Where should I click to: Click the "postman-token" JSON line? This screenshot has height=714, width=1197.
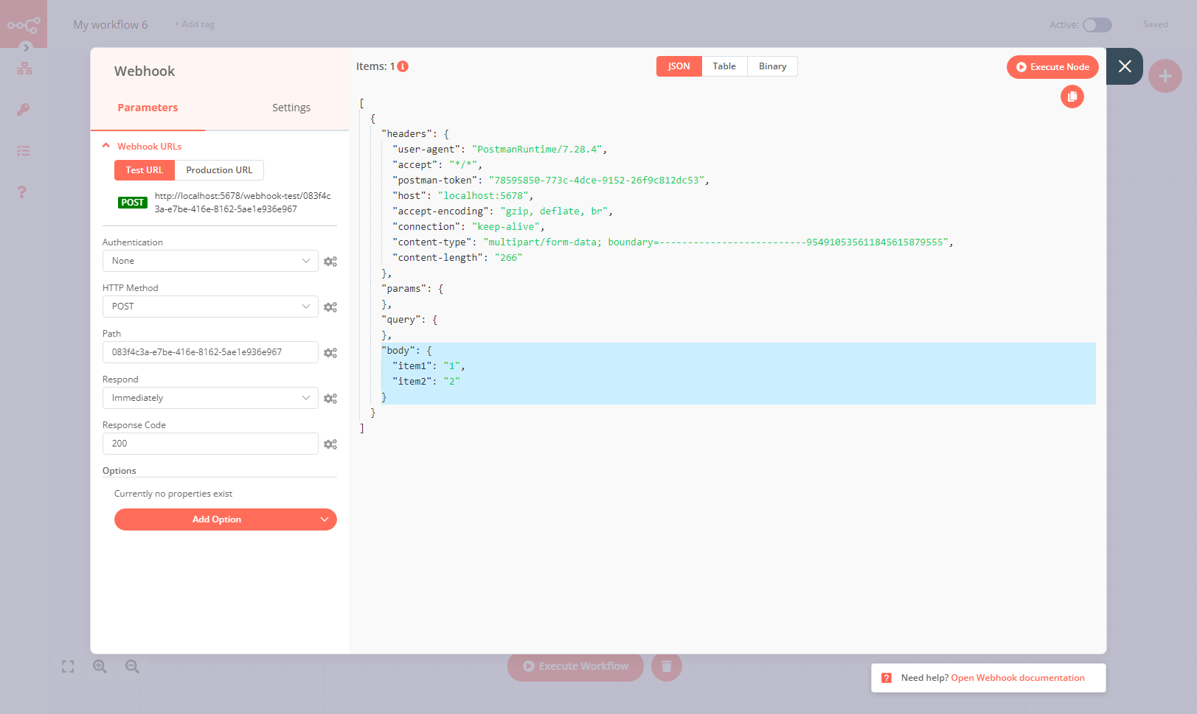(551, 181)
